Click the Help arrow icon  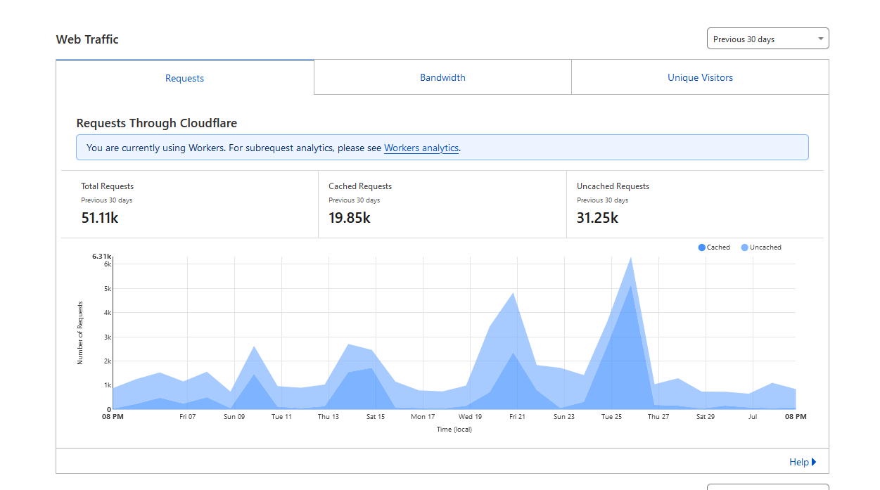pos(814,462)
